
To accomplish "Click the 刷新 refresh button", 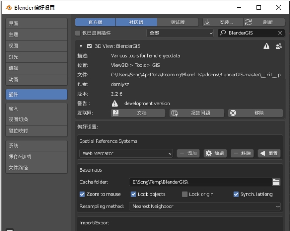I will [x=264, y=22].
